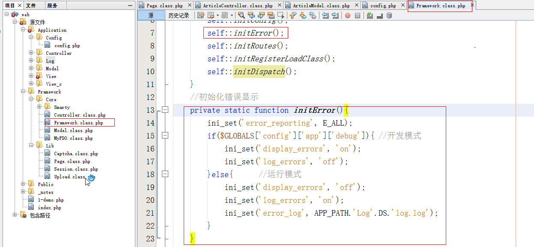The width and height of the screenshot is (534, 247).
Task: Expand the Controller folder in tree
Action: point(31,53)
